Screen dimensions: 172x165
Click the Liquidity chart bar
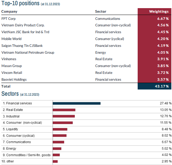(60, 129)
